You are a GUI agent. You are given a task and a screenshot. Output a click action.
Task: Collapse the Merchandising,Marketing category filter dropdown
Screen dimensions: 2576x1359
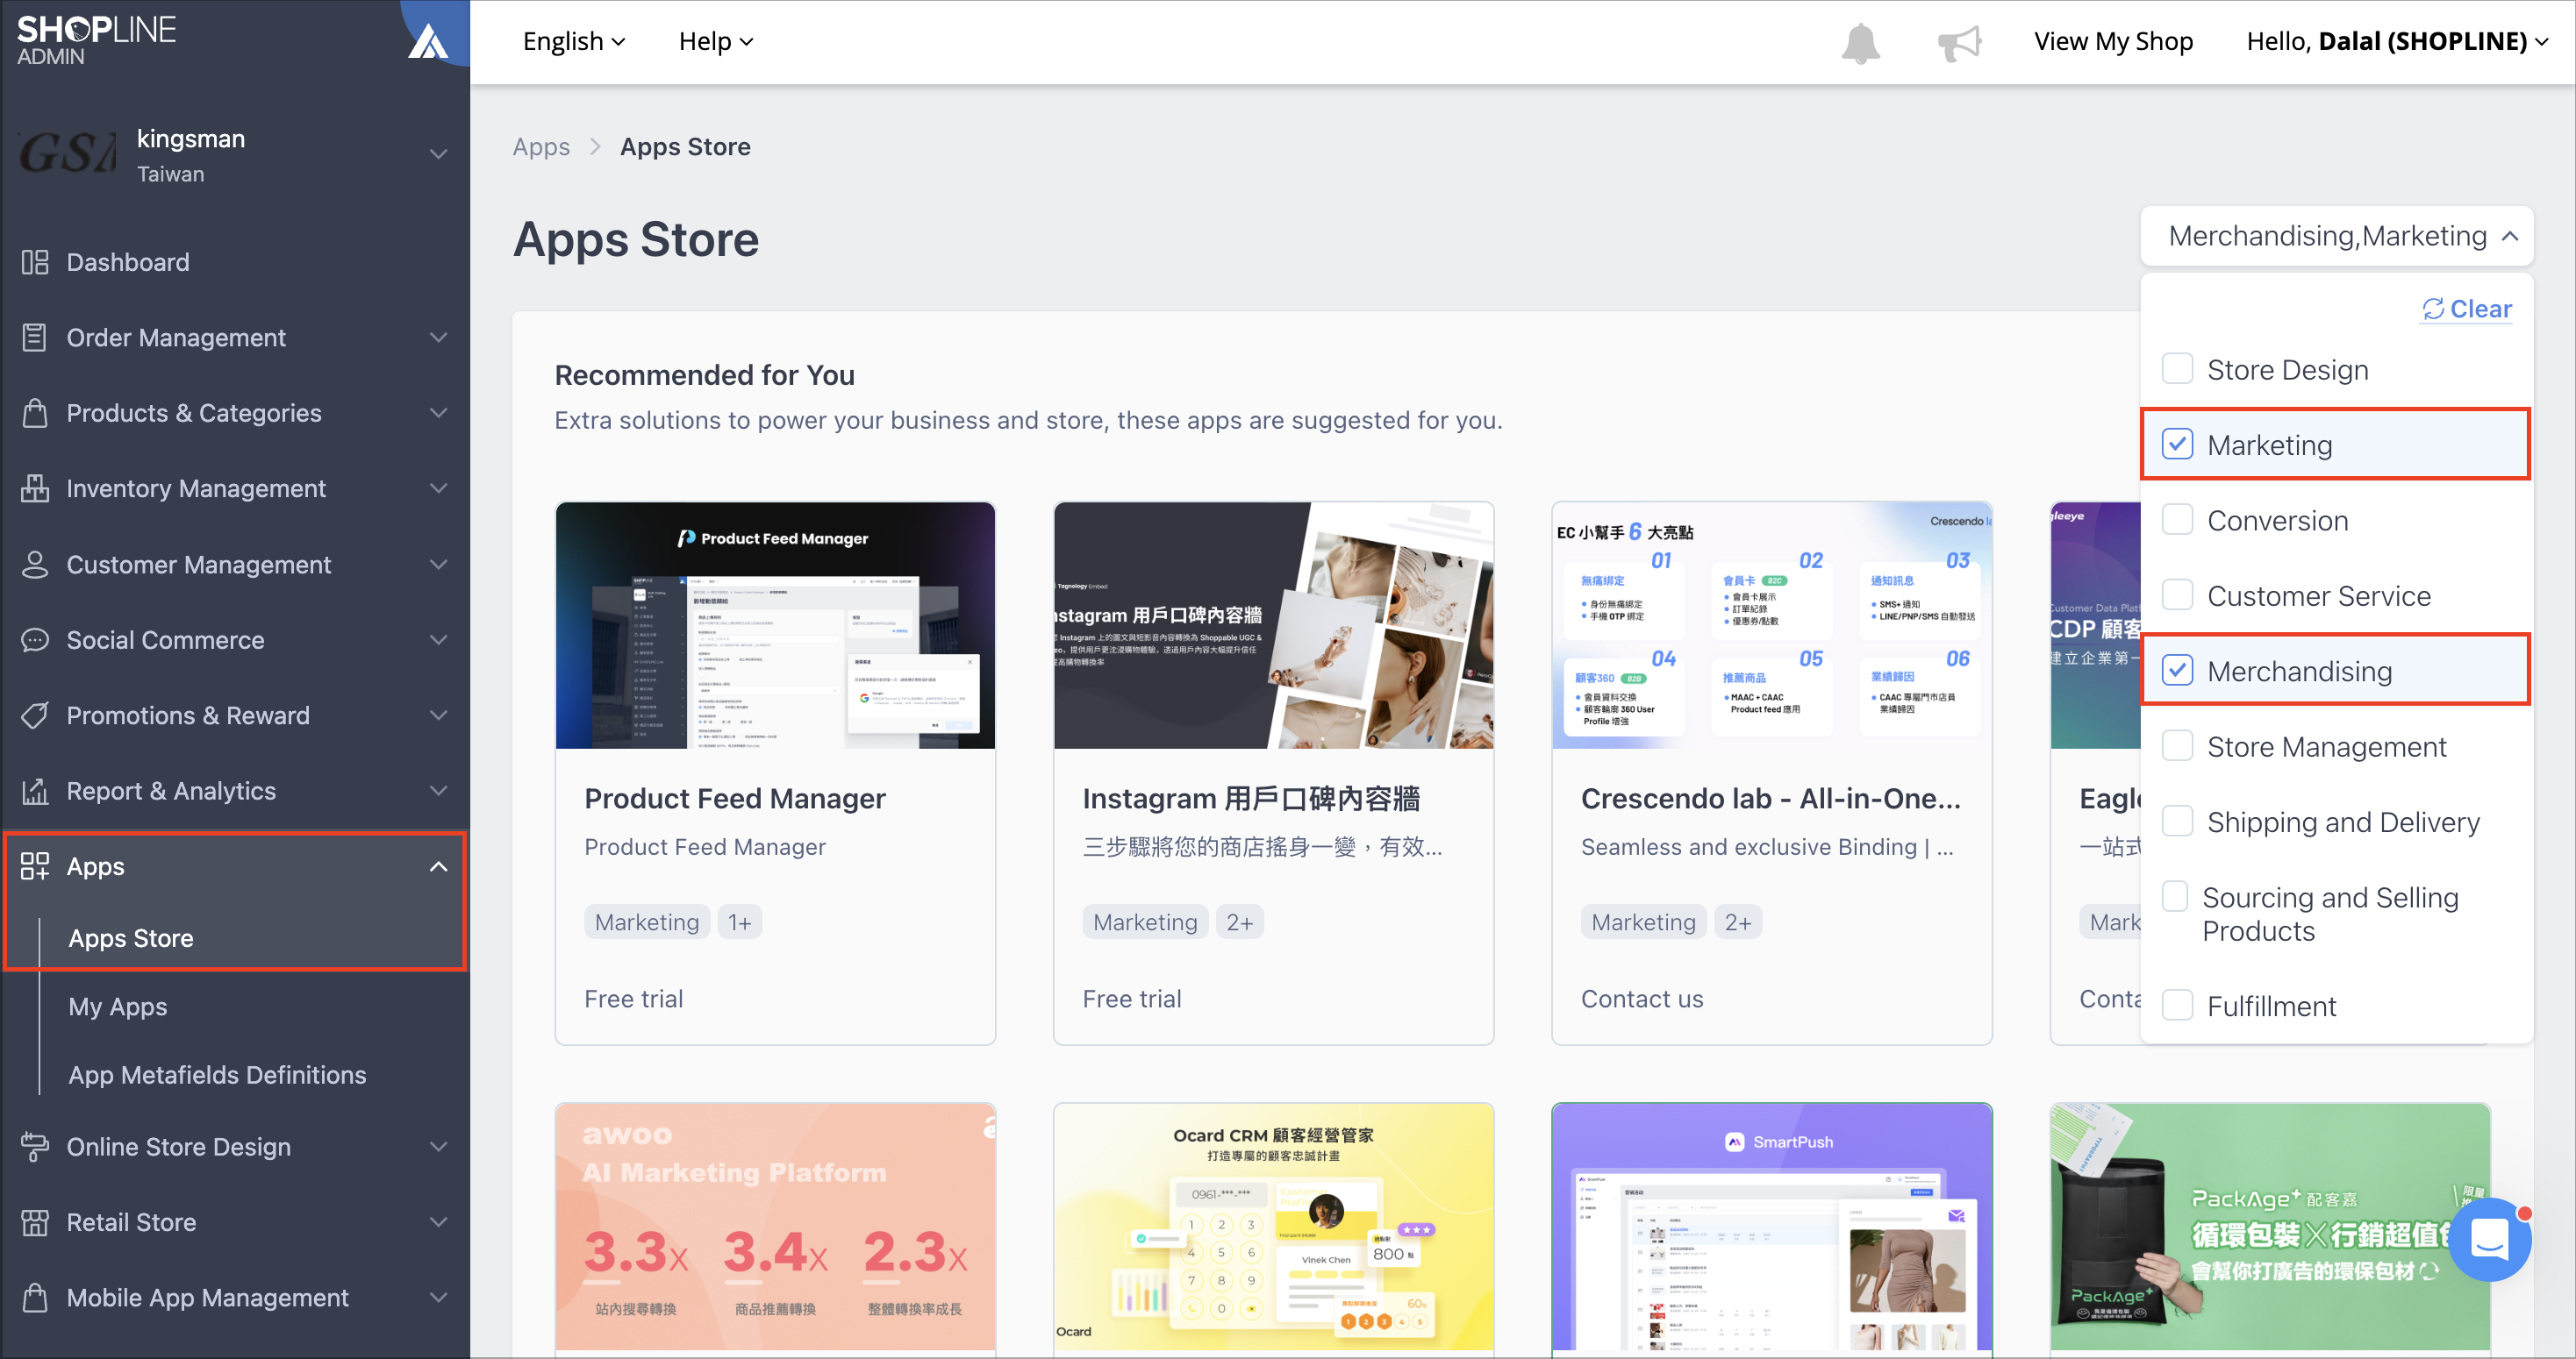(2337, 236)
